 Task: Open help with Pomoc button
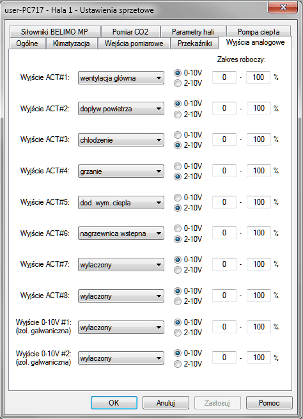269,403
